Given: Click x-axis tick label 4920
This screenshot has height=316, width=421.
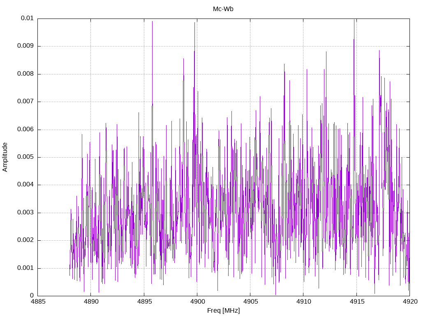Looking at the screenshot, I should pyautogui.click(x=410, y=302).
